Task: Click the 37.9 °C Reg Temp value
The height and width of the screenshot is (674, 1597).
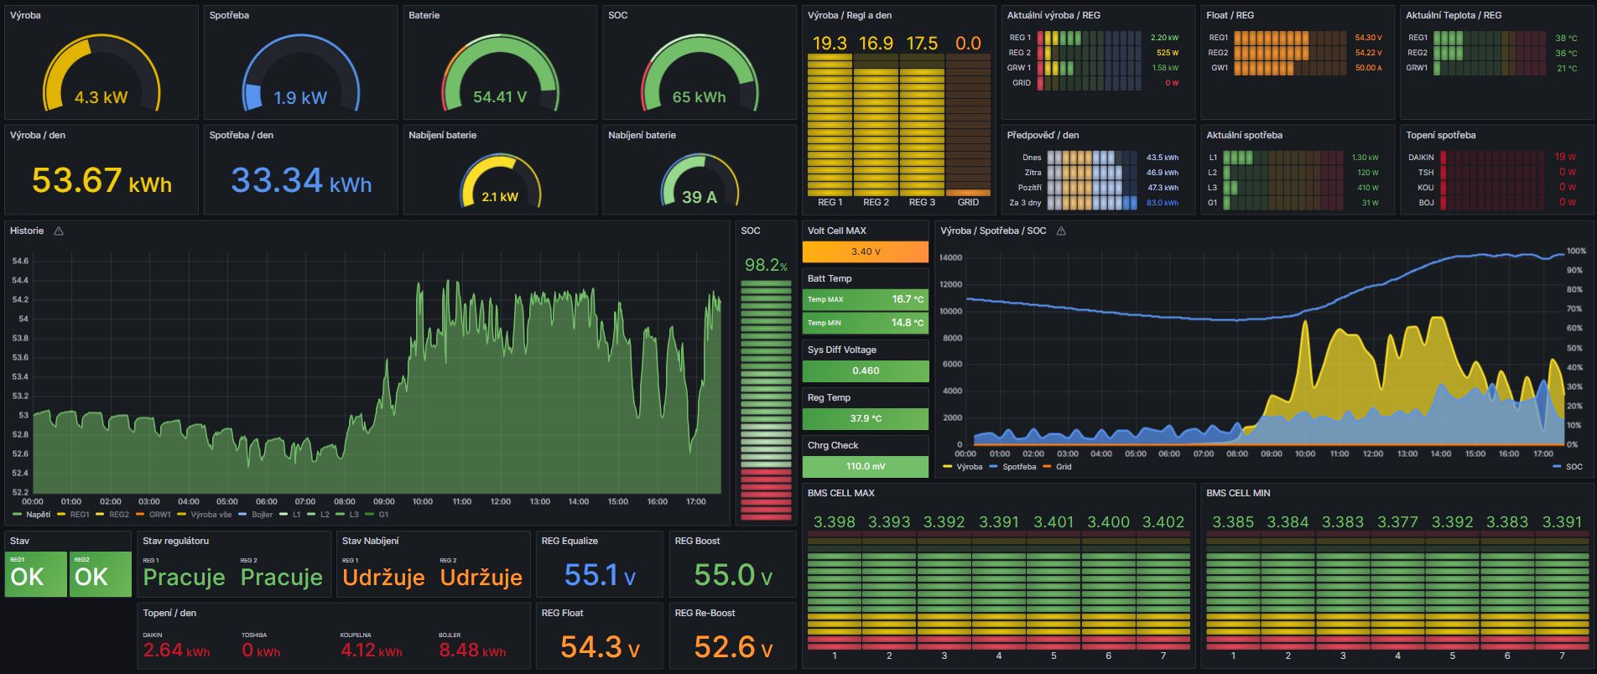Action: [866, 418]
